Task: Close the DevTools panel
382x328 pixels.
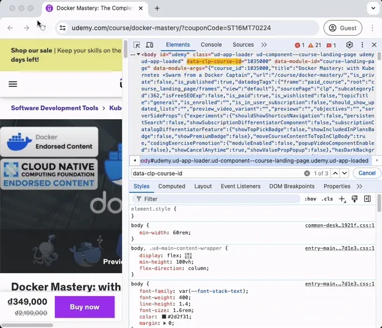Action: tap(375, 45)
